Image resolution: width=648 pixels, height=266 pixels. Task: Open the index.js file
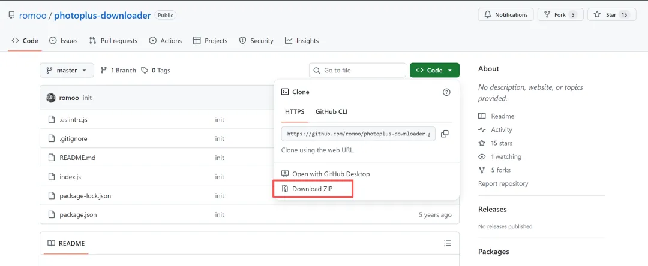[70, 177]
